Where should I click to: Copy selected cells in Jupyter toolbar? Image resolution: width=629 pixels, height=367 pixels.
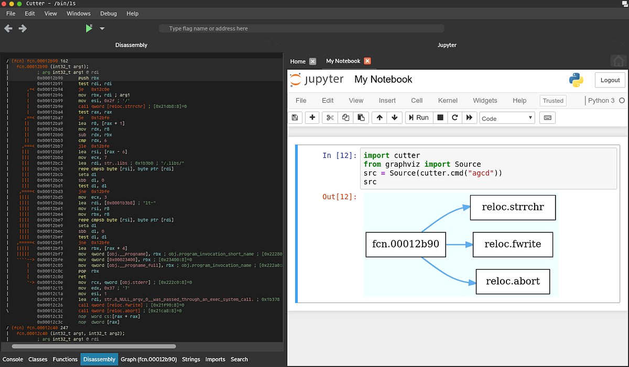(x=345, y=117)
